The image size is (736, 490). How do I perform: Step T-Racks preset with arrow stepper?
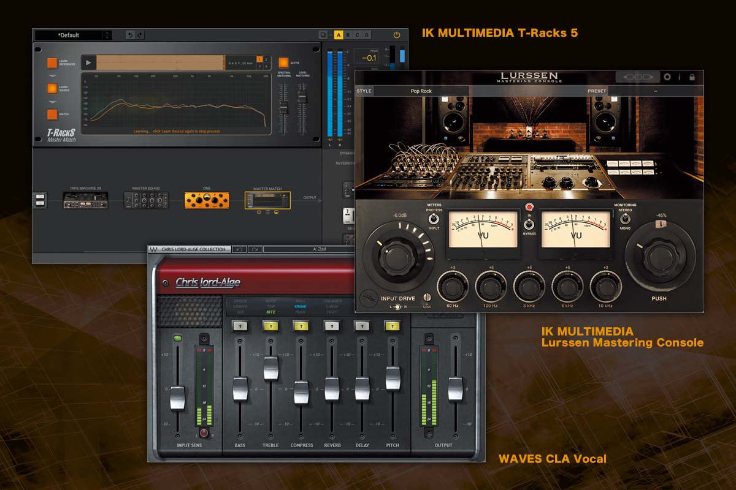point(107,35)
